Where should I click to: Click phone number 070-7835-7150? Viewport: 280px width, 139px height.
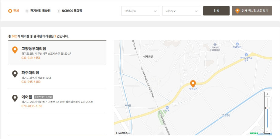point(32,106)
